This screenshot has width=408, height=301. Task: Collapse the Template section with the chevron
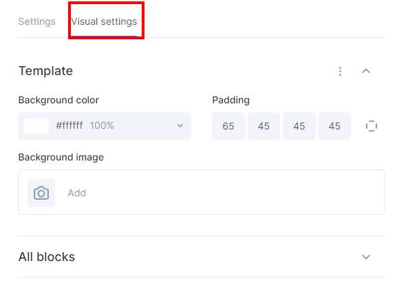[366, 71]
